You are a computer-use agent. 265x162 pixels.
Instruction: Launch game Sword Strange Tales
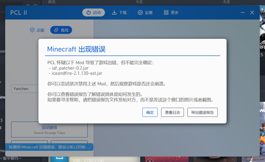coord(49,129)
